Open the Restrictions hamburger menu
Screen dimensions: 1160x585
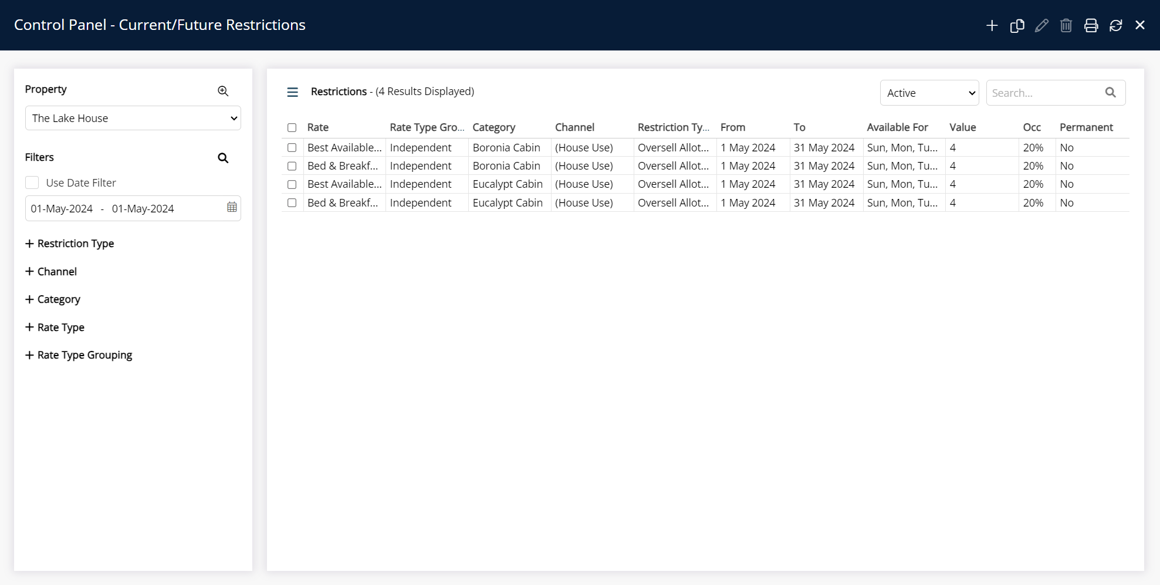[x=292, y=92]
